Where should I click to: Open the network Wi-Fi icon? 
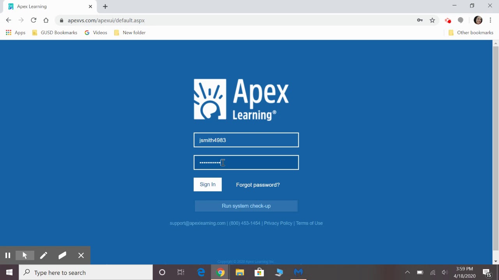[433, 273]
